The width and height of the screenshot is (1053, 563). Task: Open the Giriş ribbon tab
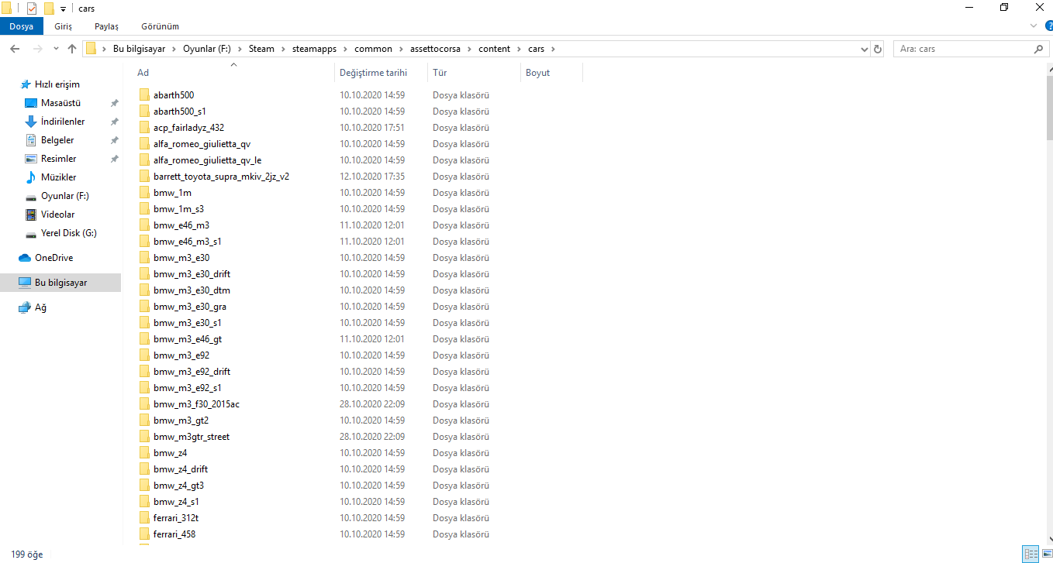coord(64,26)
